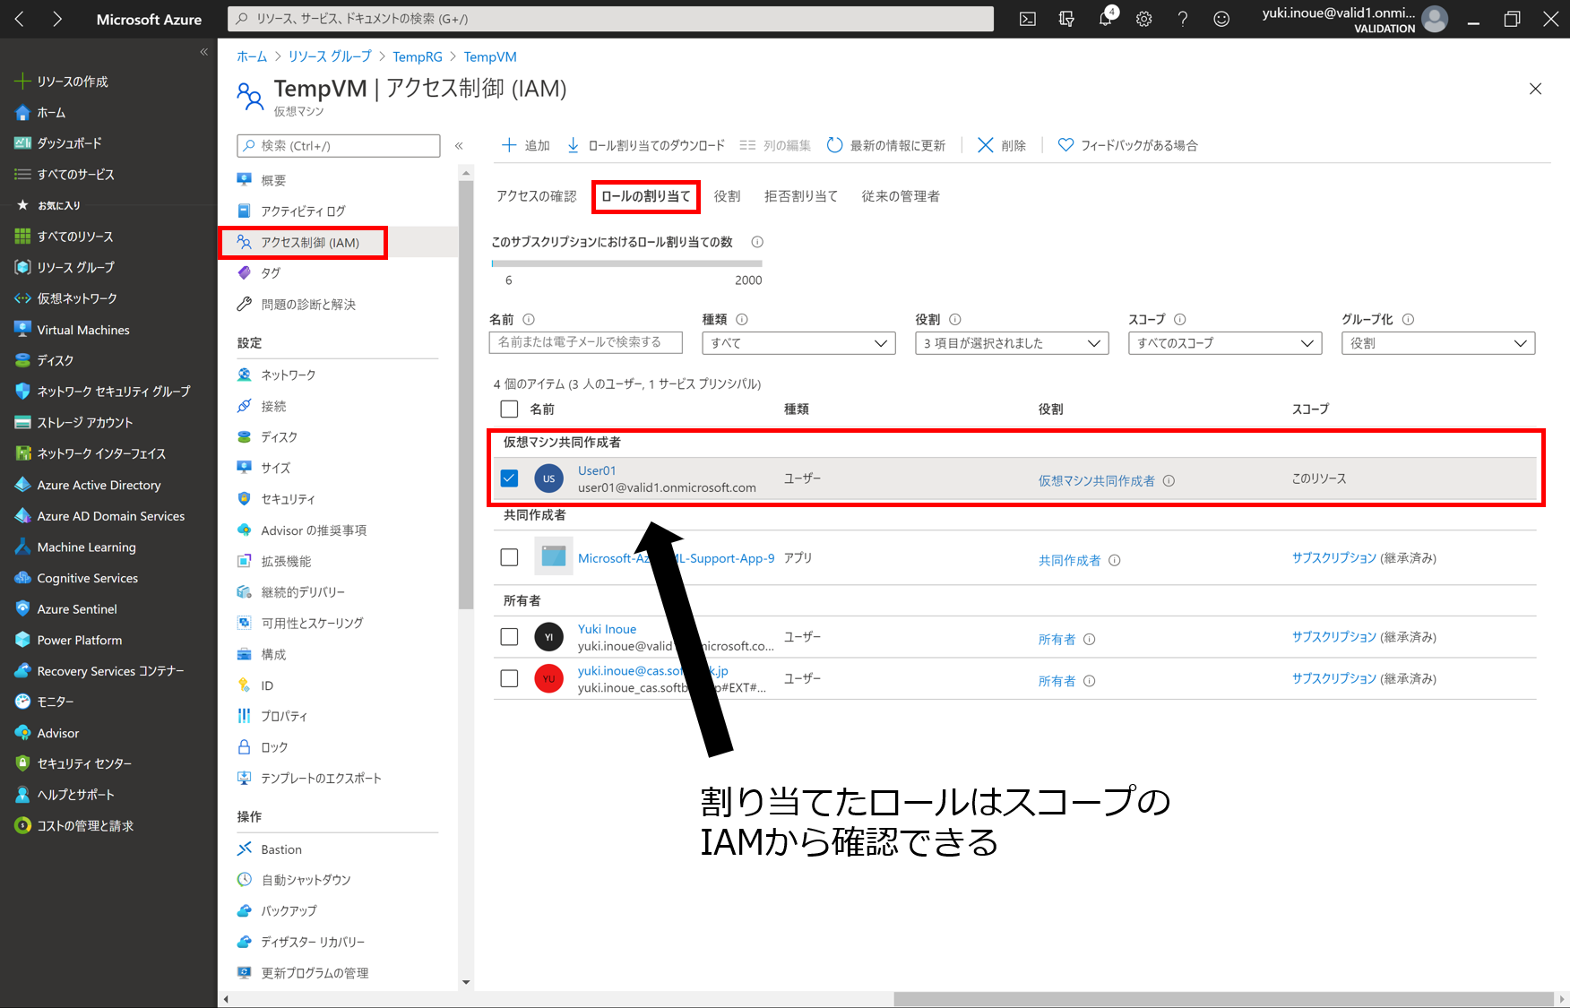Open the タグ resource menu item
Viewport: 1570px width, 1008px height.
click(x=270, y=273)
